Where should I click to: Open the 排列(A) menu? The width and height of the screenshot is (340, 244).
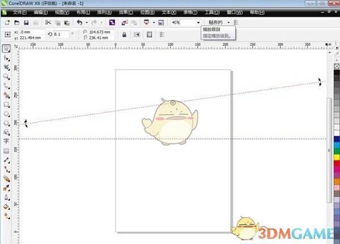click(x=104, y=12)
